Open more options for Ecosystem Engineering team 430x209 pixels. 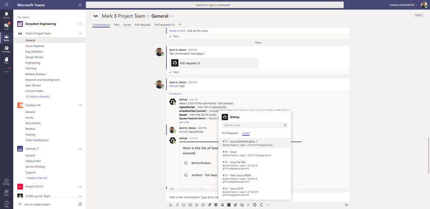coord(80,24)
